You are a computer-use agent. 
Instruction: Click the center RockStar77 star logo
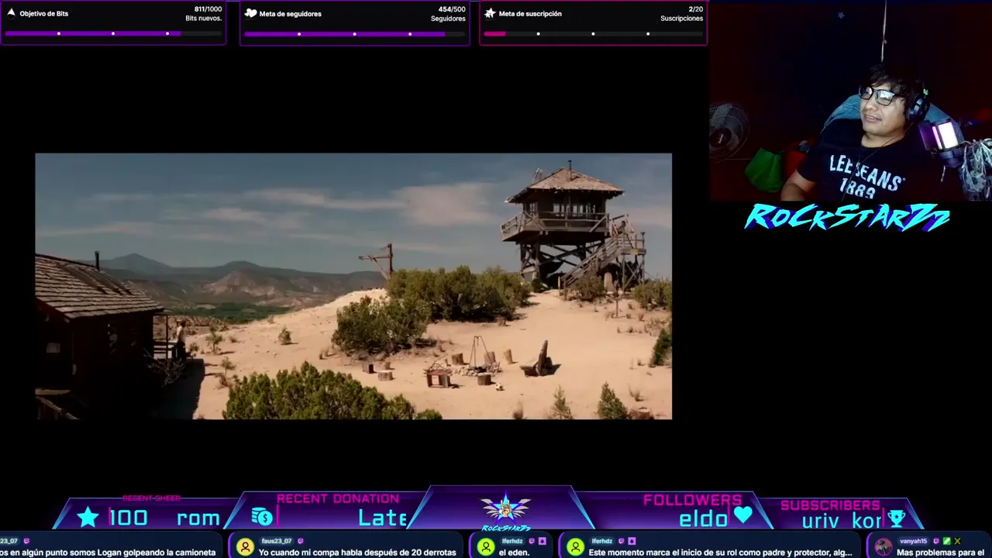505,509
